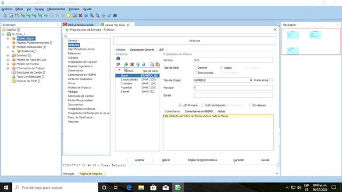This screenshot has width=342, height=192.
Task: Click the binoculars search icon under Atributos
Action: (x=118, y=58)
